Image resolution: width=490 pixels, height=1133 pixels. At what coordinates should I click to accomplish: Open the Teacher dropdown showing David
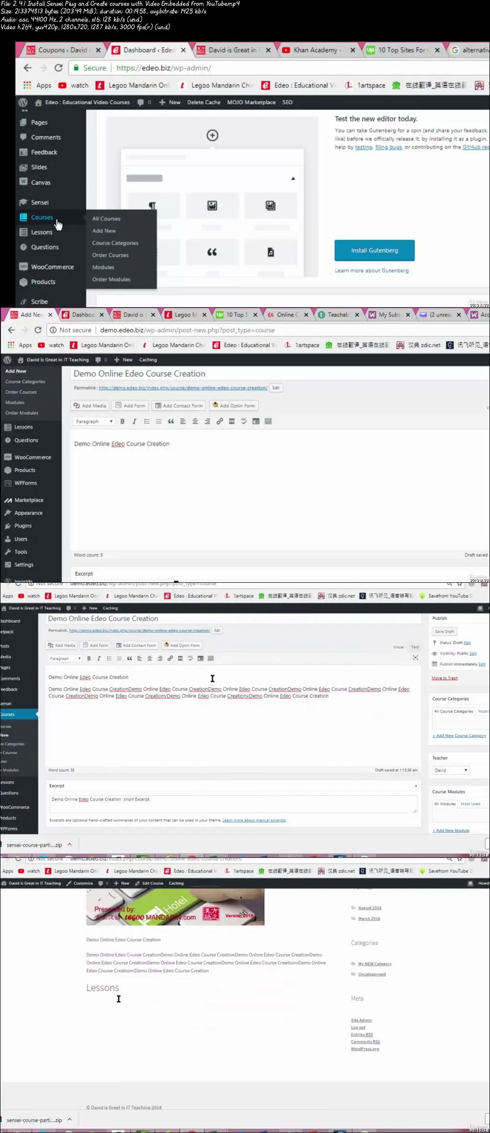pos(451,770)
